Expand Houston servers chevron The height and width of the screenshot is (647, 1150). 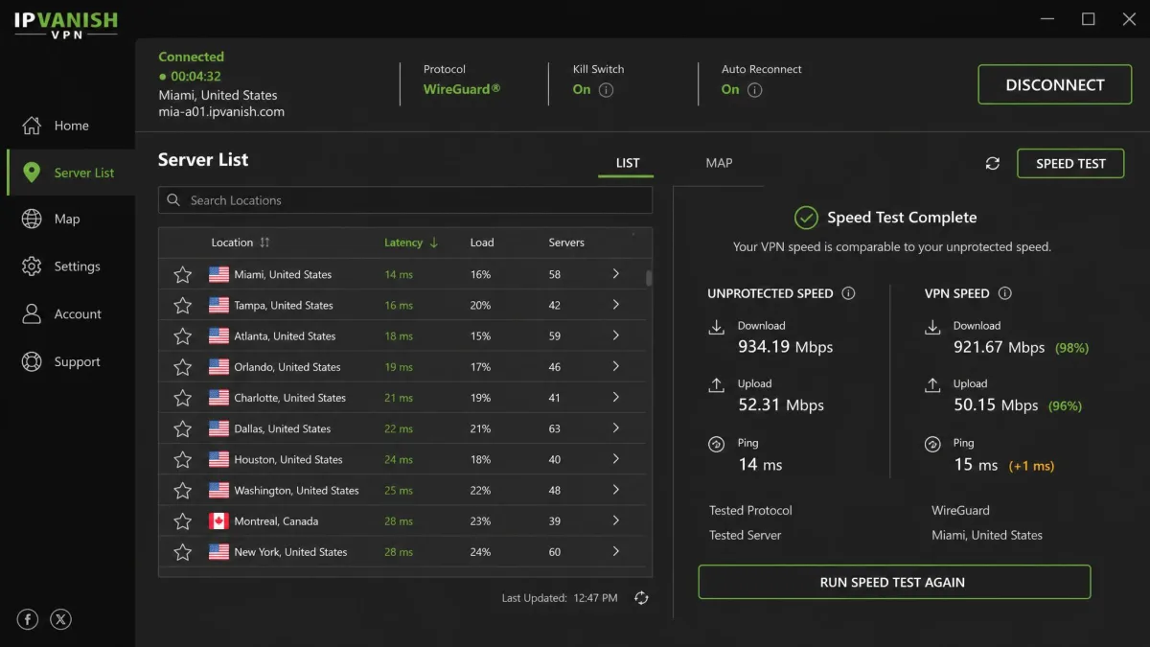click(x=615, y=459)
